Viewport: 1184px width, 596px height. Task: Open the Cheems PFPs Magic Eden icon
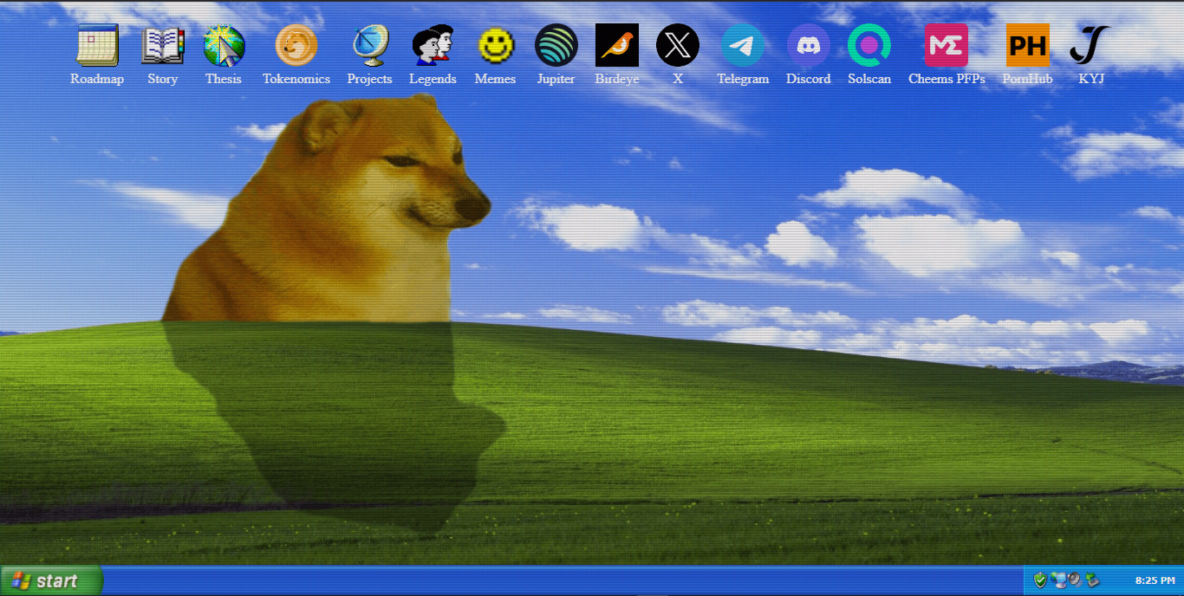click(x=947, y=46)
